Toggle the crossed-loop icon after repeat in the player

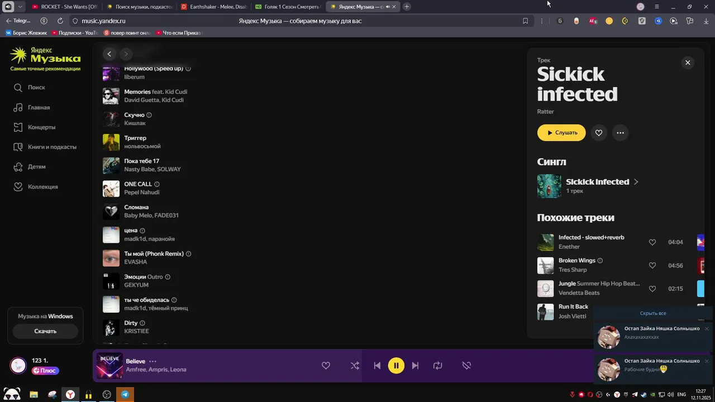point(466,366)
